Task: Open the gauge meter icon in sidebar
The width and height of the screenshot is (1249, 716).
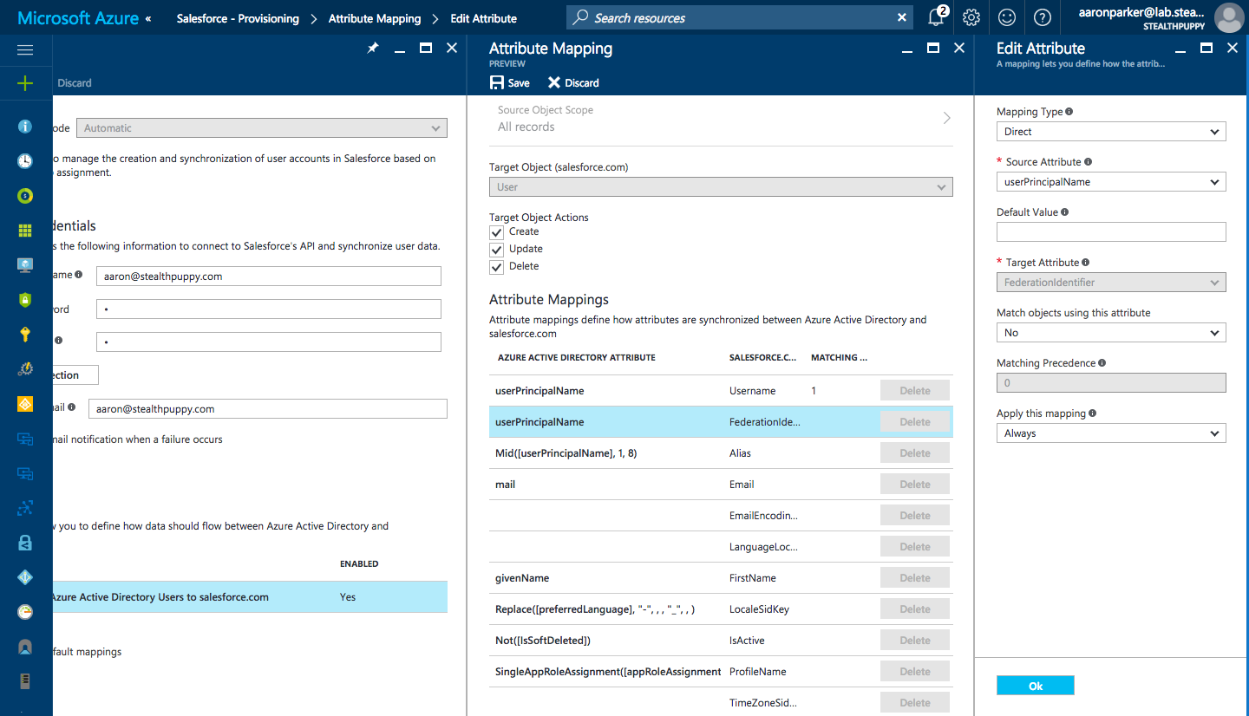Action: (25, 612)
